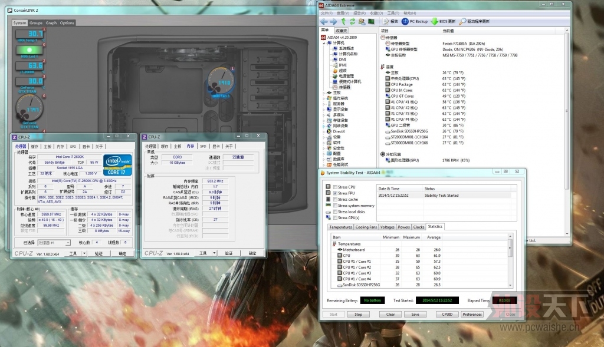Click the Stop button in Stability Test

(358, 314)
